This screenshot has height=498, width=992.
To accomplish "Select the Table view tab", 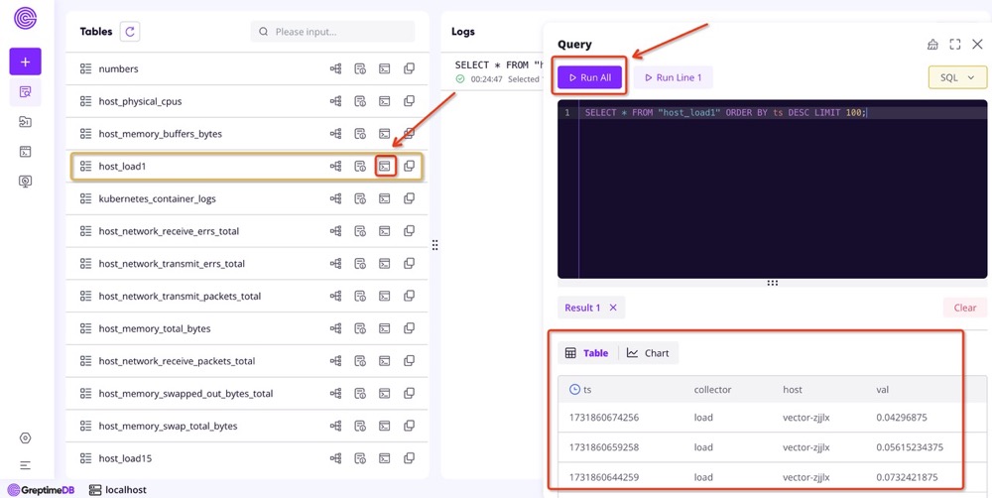I will [586, 353].
